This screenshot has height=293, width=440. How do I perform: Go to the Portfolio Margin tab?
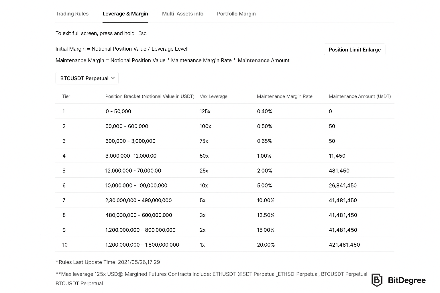[236, 14]
